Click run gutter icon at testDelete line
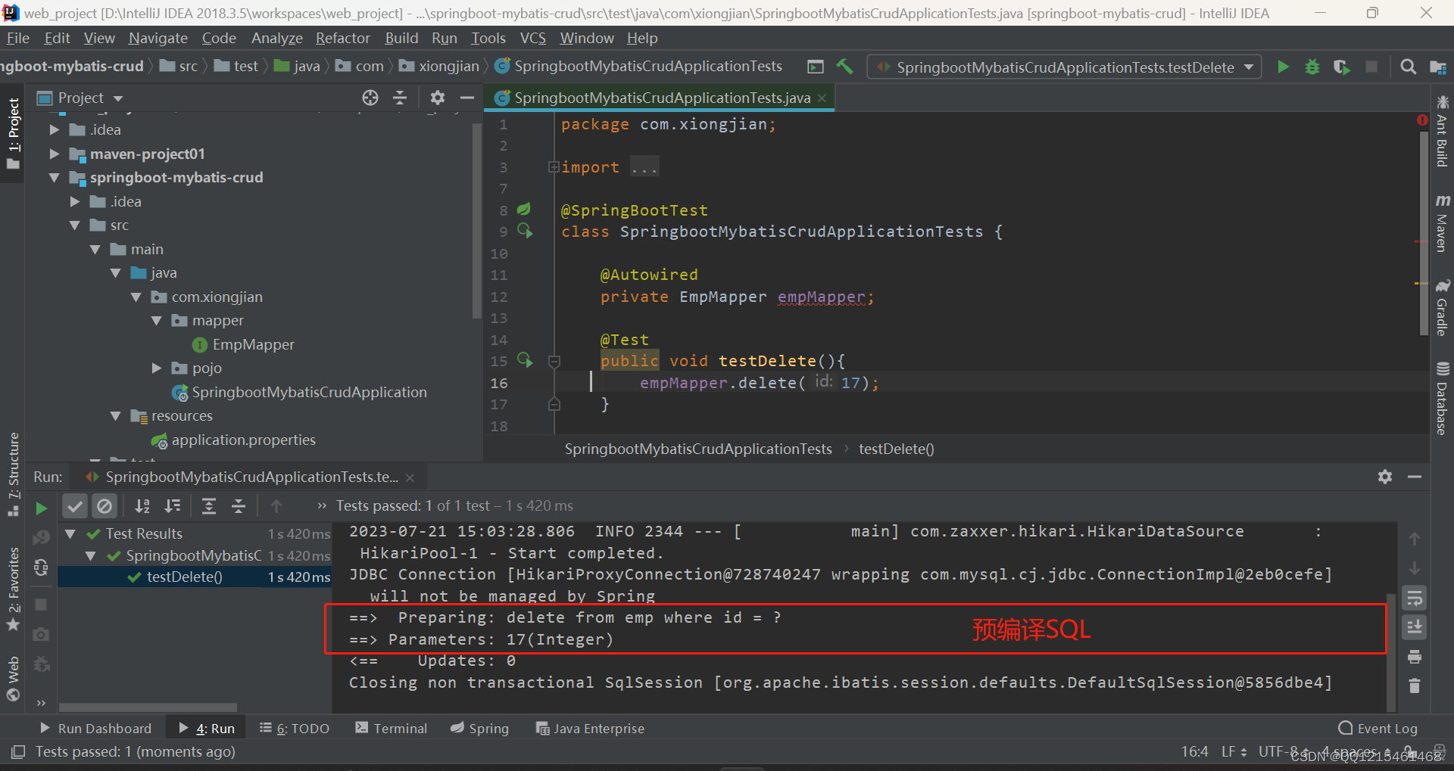This screenshot has width=1454, height=771. pyautogui.click(x=525, y=360)
